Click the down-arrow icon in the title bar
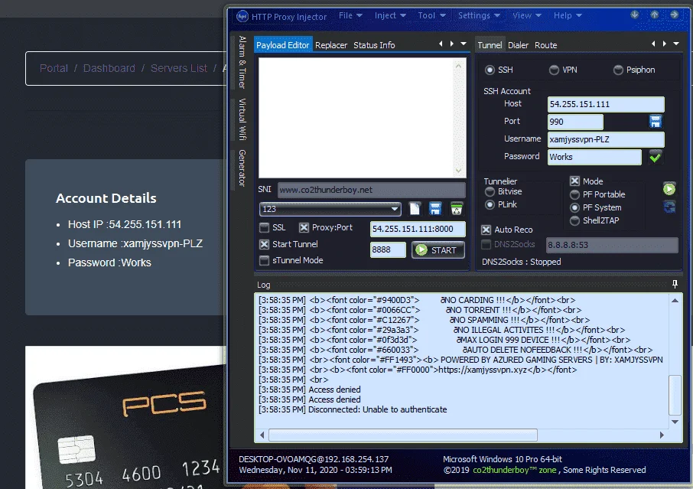The image size is (693, 489). click(635, 15)
